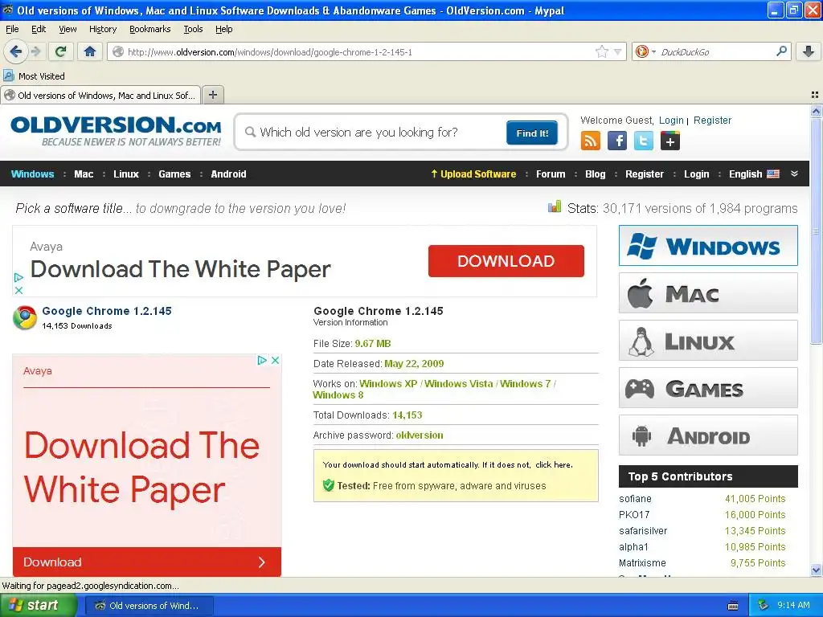Open the Edit menu
823x617 pixels.
tap(39, 29)
